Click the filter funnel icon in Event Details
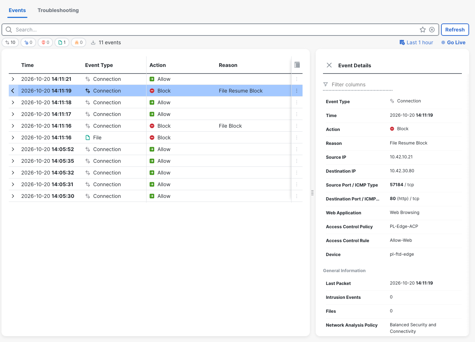The image size is (475, 342). click(326, 84)
